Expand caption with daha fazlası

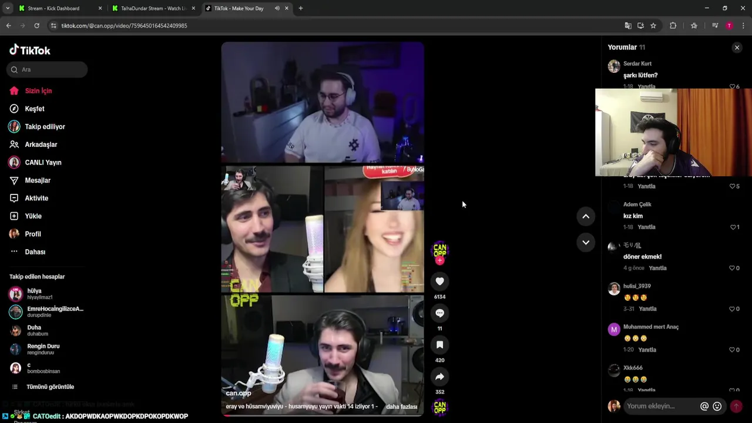click(401, 407)
